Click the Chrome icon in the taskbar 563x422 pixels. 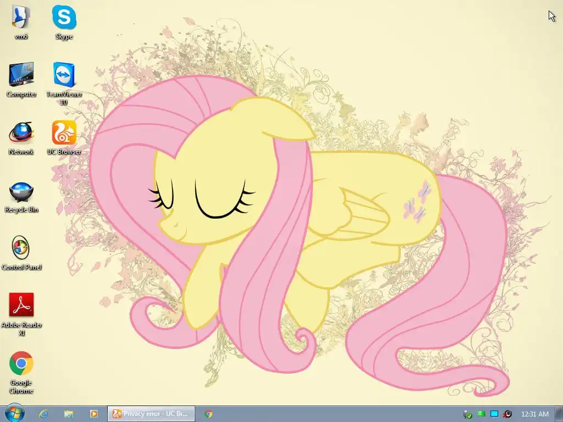click(208, 414)
